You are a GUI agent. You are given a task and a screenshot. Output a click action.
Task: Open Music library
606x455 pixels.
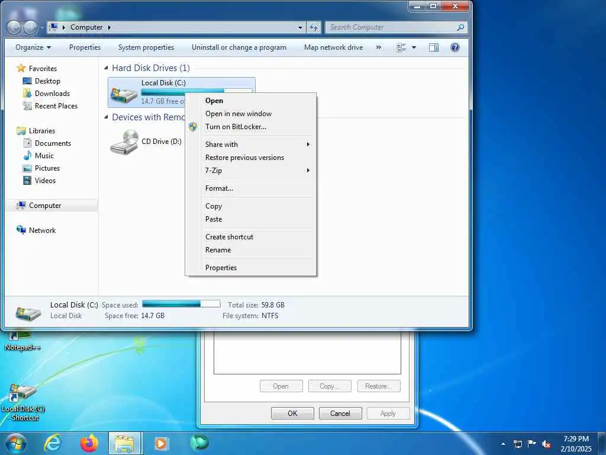(44, 156)
